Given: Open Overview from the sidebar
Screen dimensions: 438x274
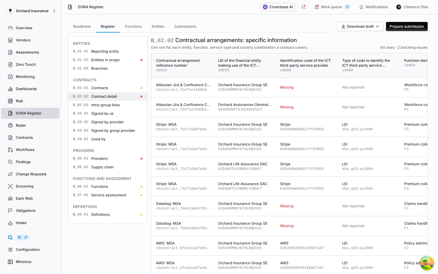Looking at the screenshot, I should (x=30, y=28).
